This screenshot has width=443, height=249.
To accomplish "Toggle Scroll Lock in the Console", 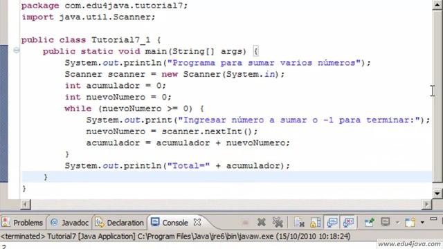I will (x=316, y=223).
